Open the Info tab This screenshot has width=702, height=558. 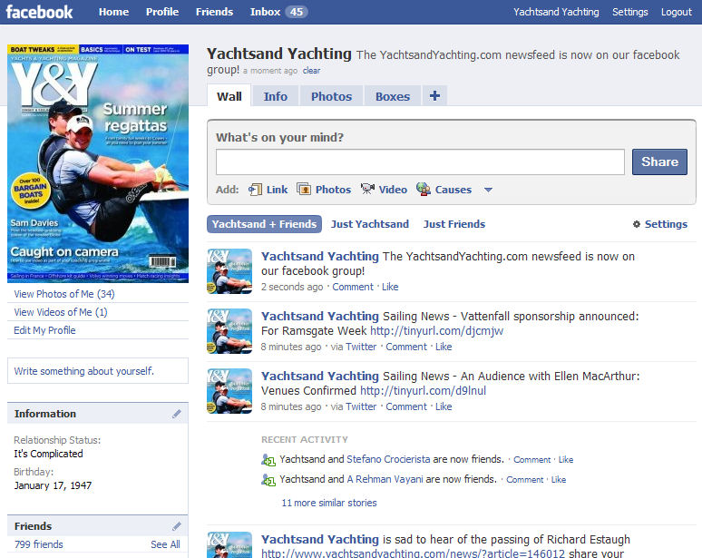(x=276, y=96)
